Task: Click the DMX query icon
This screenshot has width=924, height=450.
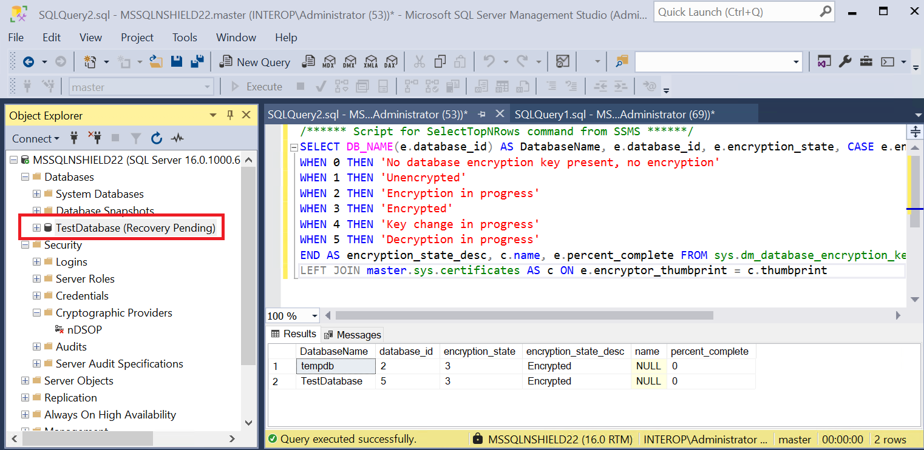Action: [x=349, y=62]
